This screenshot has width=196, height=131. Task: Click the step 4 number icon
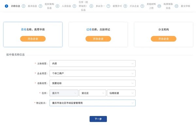pos(57,6)
